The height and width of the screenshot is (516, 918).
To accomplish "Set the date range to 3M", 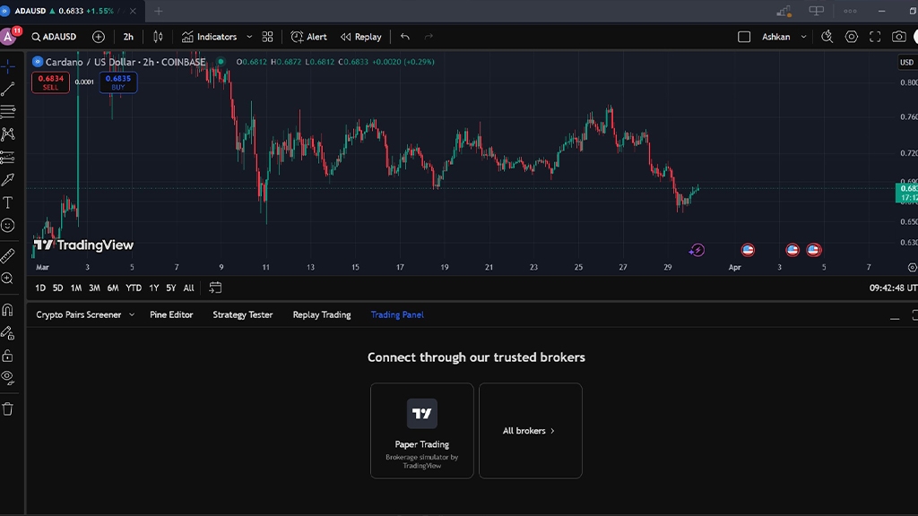I will [x=93, y=288].
